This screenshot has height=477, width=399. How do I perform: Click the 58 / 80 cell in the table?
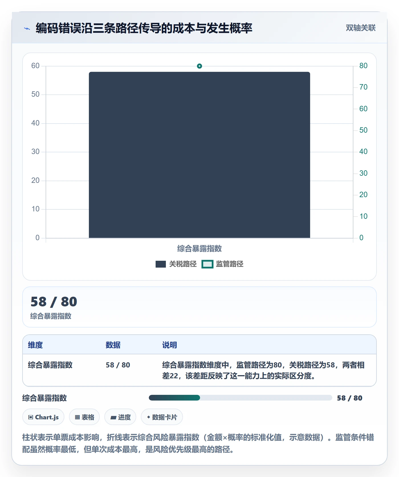[x=118, y=365]
